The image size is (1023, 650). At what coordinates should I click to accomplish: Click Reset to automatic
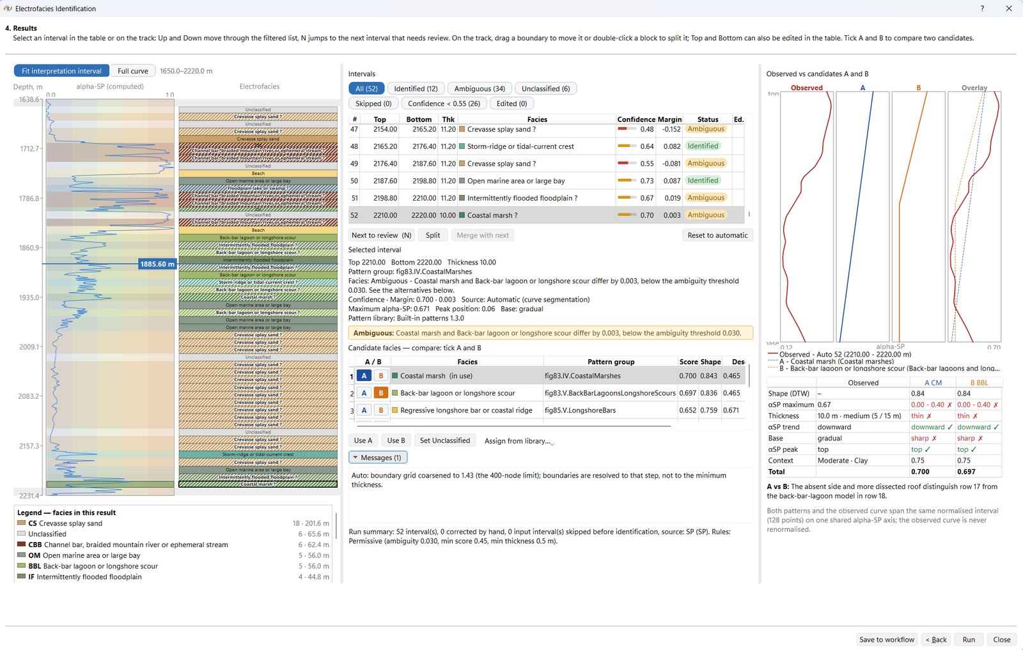pos(717,235)
